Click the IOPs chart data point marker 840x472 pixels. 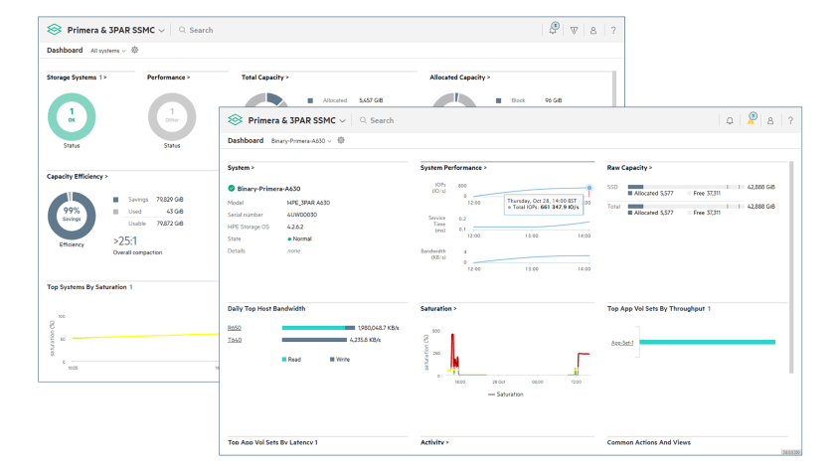(589, 188)
